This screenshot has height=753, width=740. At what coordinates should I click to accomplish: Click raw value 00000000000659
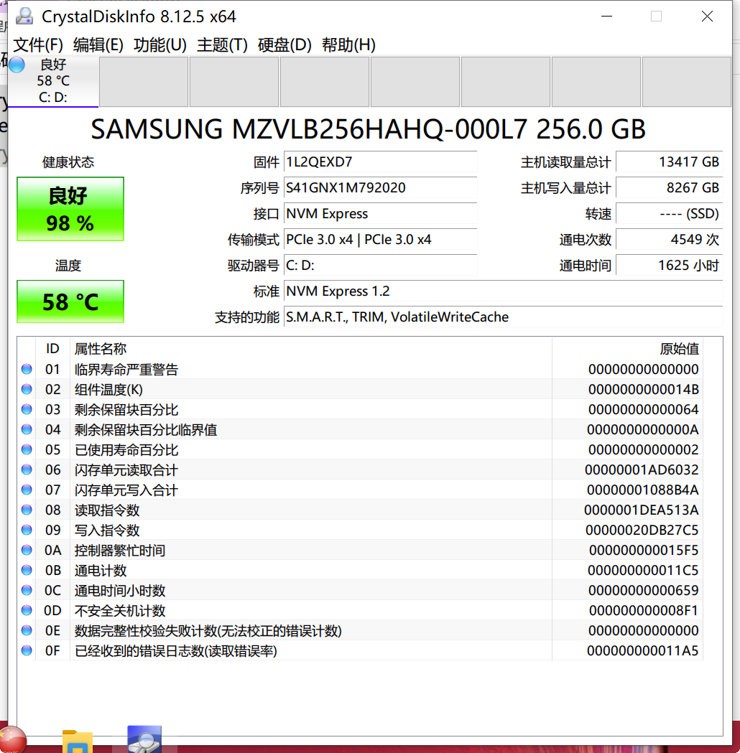pyautogui.click(x=644, y=590)
